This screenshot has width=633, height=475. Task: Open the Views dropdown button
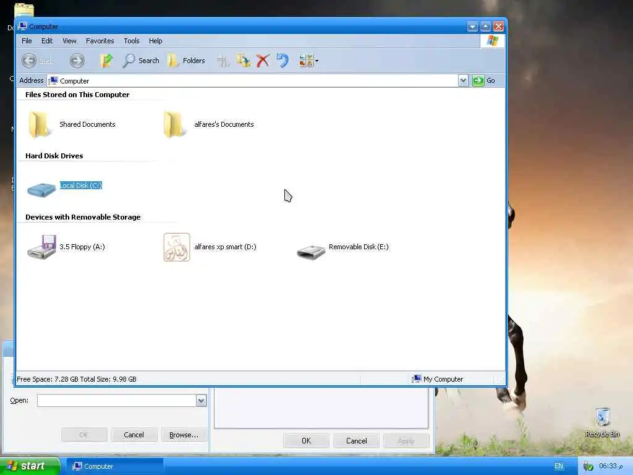tap(308, 61)
